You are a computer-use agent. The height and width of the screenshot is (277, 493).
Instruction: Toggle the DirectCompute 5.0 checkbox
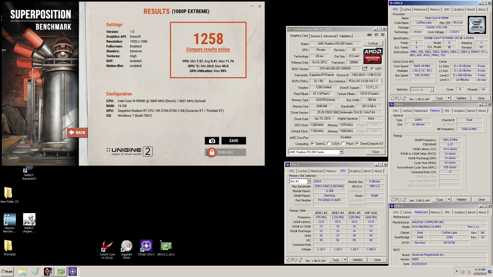pyautogui.click(x=357, y=144)
